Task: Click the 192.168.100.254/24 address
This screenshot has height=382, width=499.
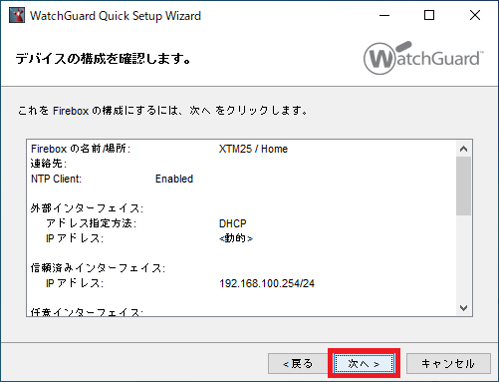Action: point(267,283)
